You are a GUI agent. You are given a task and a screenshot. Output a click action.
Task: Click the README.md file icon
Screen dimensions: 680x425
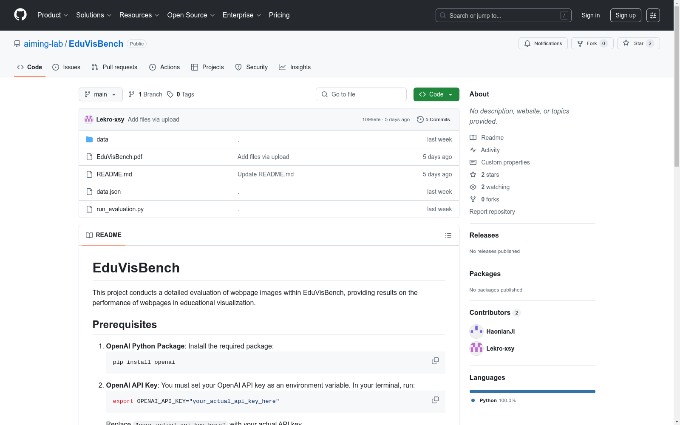click(x=89, y=174)
